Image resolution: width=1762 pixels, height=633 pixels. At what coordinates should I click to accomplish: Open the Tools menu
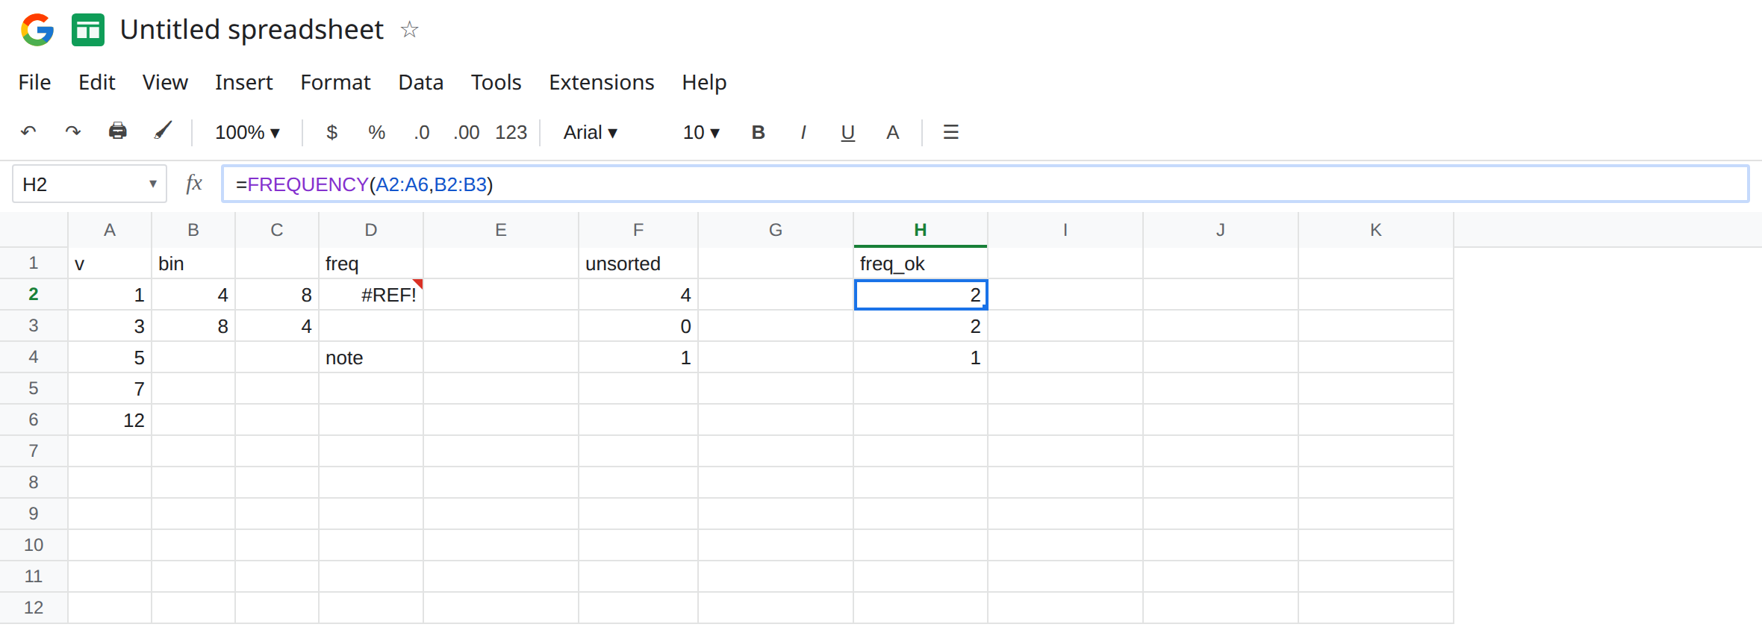(x=496, y=82)
